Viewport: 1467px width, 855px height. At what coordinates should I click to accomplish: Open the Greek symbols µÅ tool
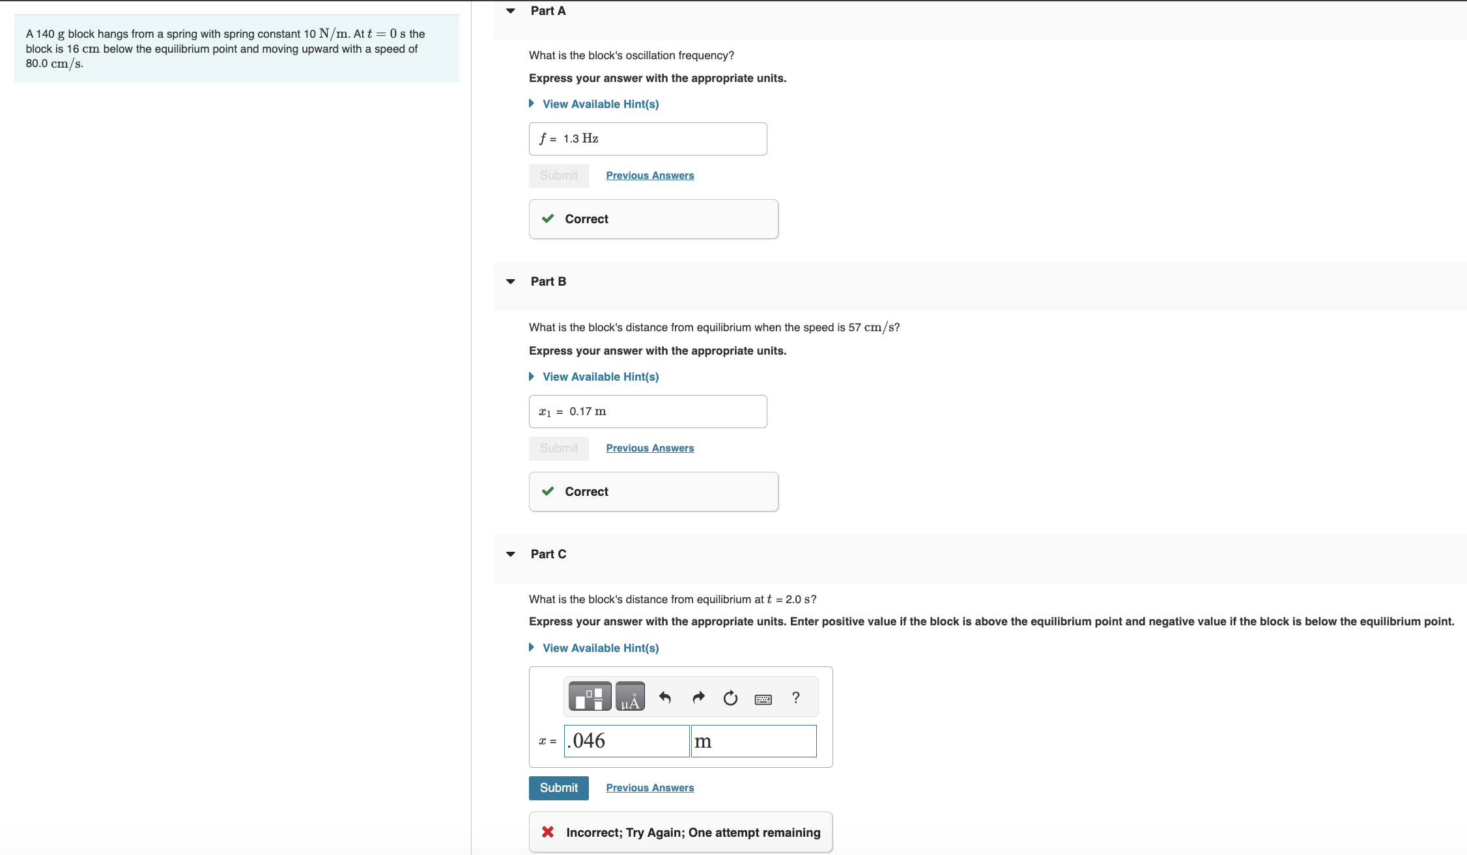click(630, 697)
